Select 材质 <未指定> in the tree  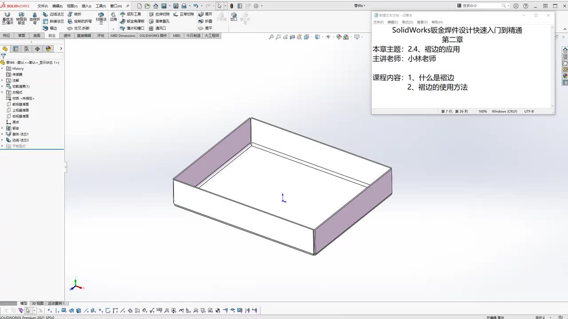[x=20, y=98]
